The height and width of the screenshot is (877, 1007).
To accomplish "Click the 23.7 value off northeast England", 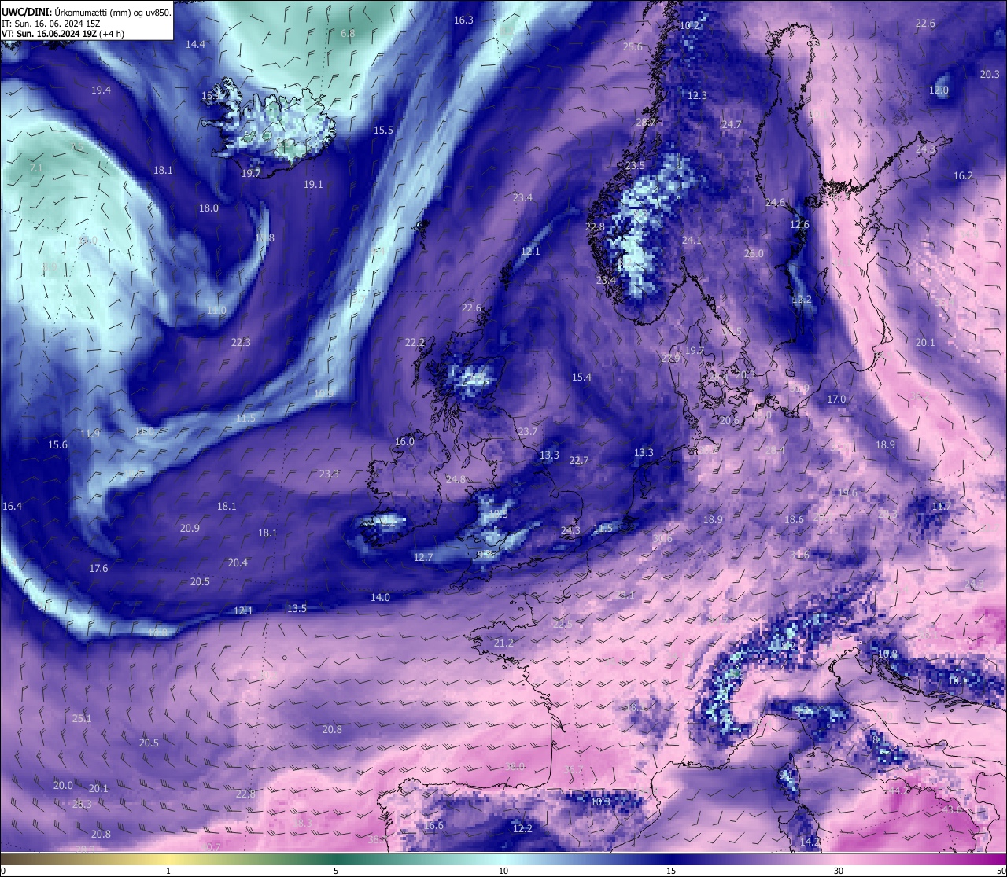I will [x=528, y=431].
